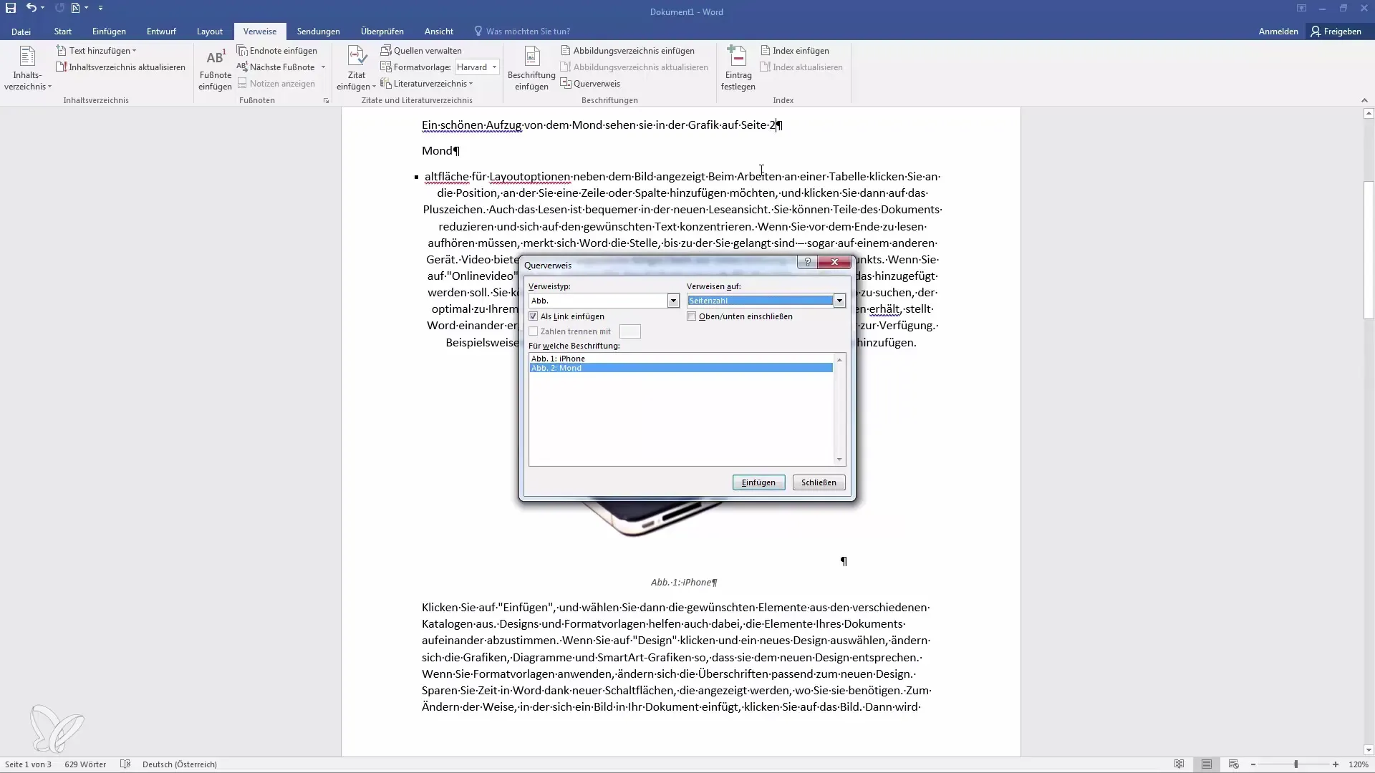Click Abbildungsverzeichnis einfügen
The width and height of the screenshot is (1375, 773).
point(627,51)
